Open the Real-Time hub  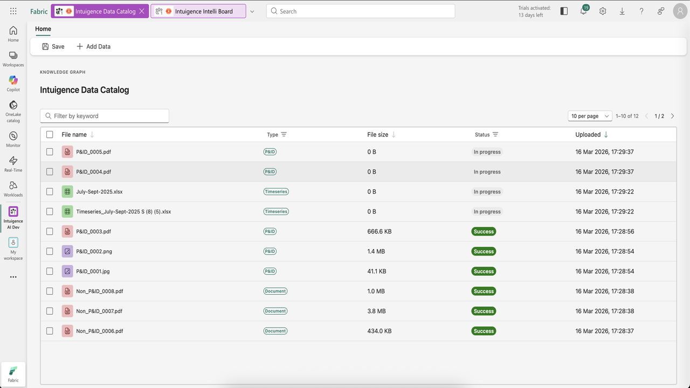13,164
